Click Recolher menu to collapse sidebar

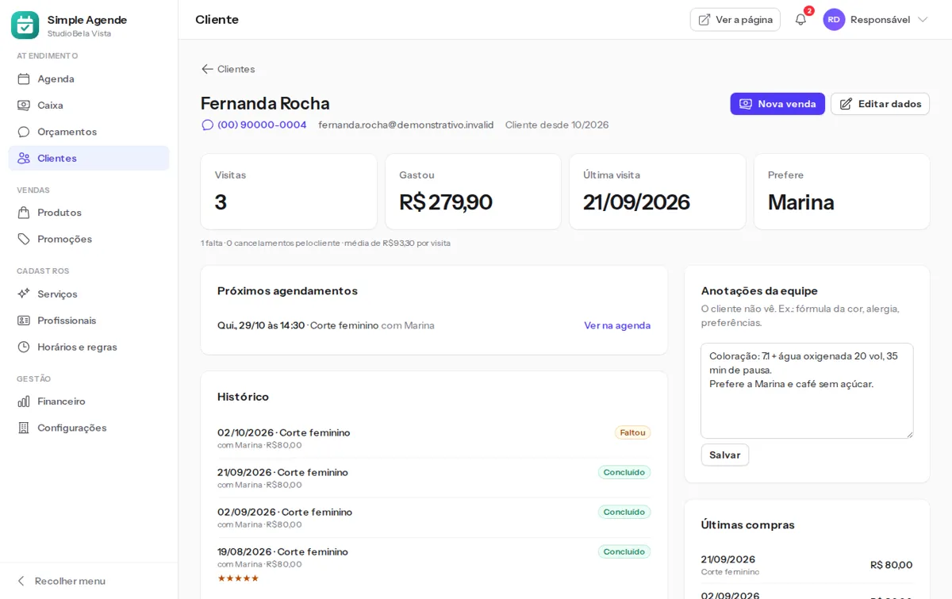tap(61, 581)
